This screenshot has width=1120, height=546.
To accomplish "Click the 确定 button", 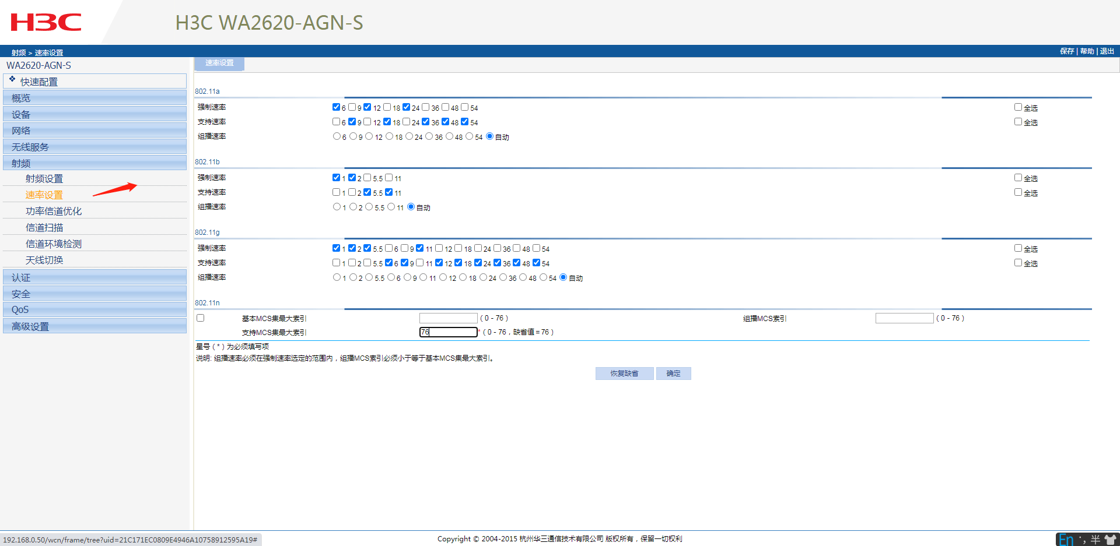I will pos(673,374).
